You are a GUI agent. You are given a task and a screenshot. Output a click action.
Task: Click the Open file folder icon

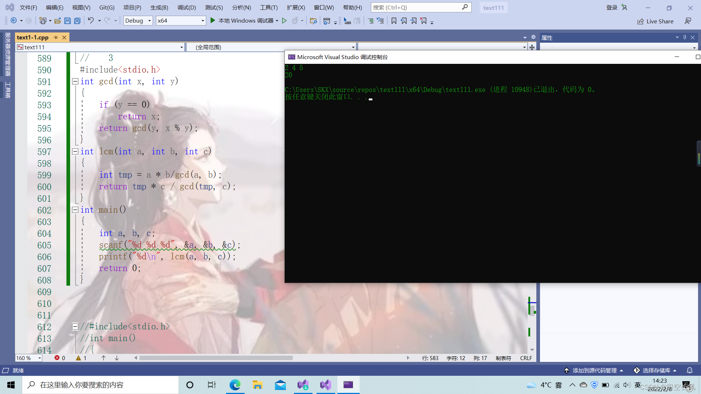pos(57,21)
